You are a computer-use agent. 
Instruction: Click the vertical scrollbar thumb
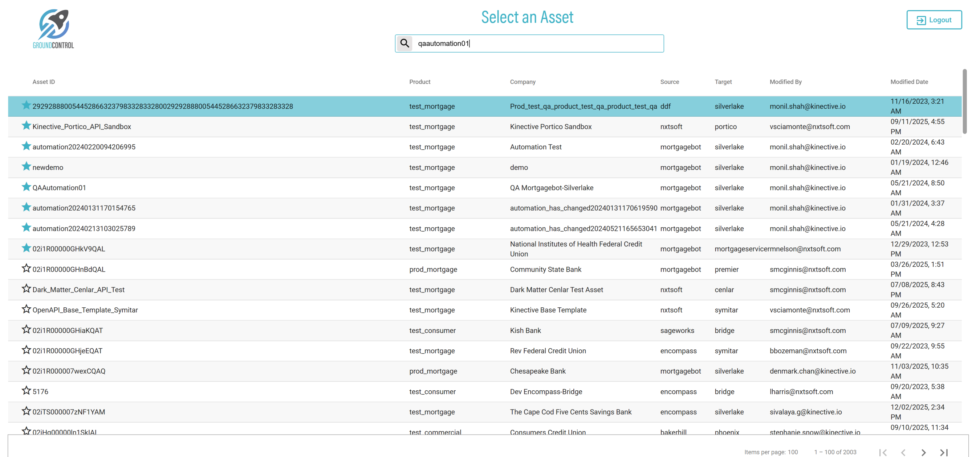[964, 101]
